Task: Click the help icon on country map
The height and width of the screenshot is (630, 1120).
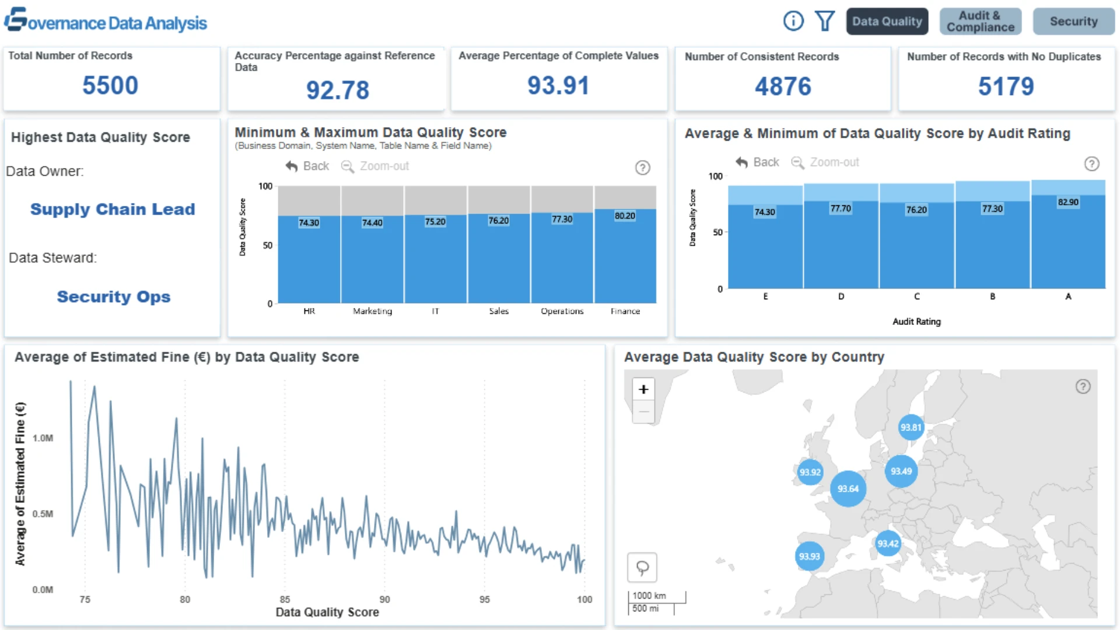Action: 1083,386
